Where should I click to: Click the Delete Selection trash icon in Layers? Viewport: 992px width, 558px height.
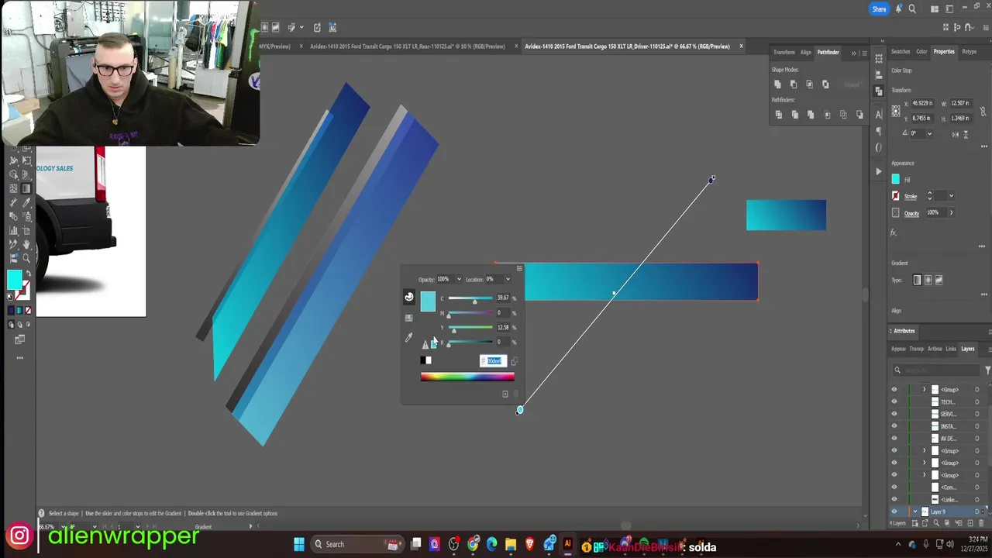981,523
